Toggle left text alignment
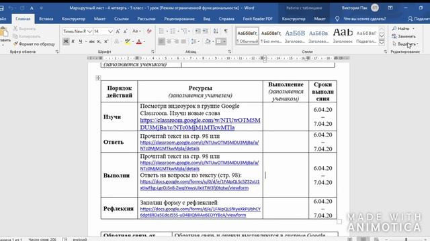This screenshot has height=241, width=430. 161,42
